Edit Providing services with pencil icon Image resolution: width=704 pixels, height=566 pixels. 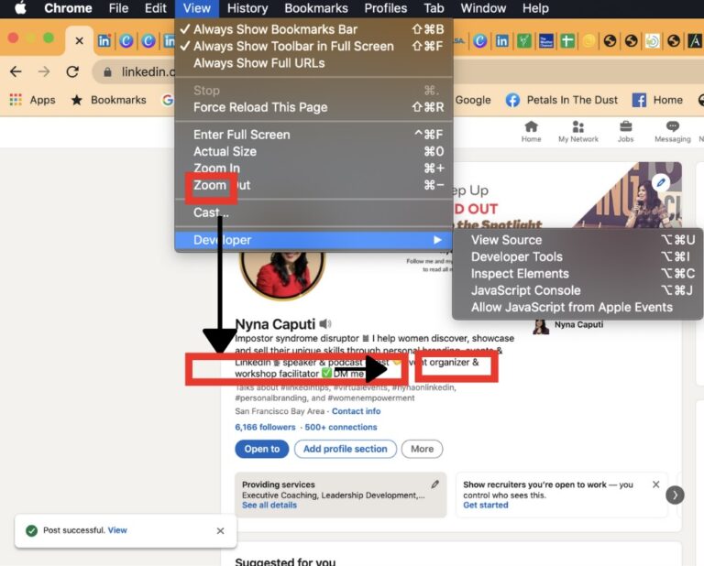click(435, 484)
